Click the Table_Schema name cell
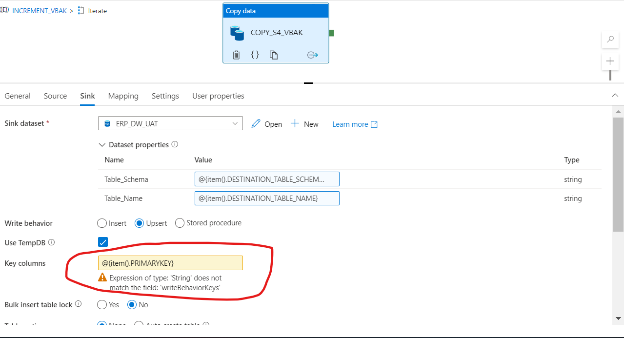The image size is (624, 338). click(126, 179)
